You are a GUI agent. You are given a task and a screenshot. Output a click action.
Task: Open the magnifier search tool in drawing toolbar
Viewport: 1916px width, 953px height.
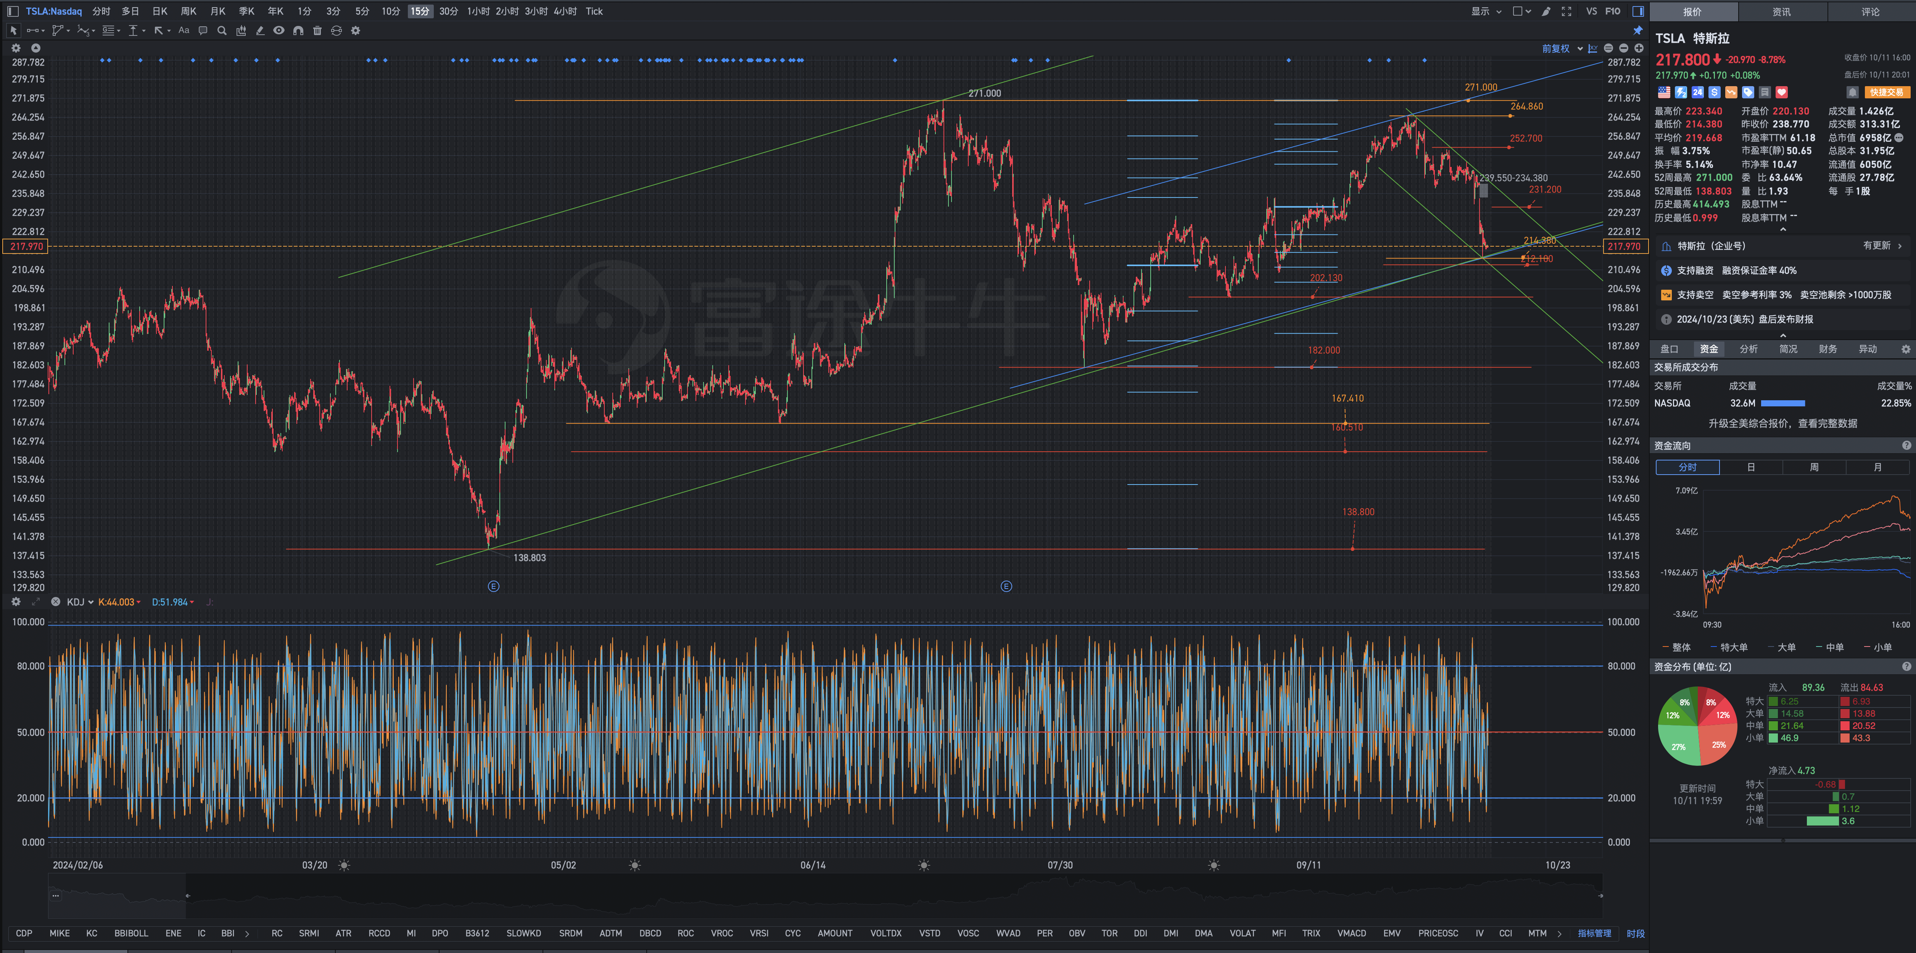(222, 30)
